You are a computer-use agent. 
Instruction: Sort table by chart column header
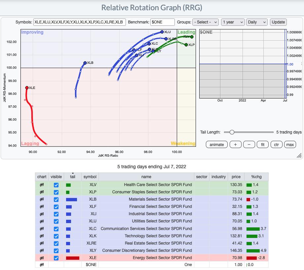(42, 177)
